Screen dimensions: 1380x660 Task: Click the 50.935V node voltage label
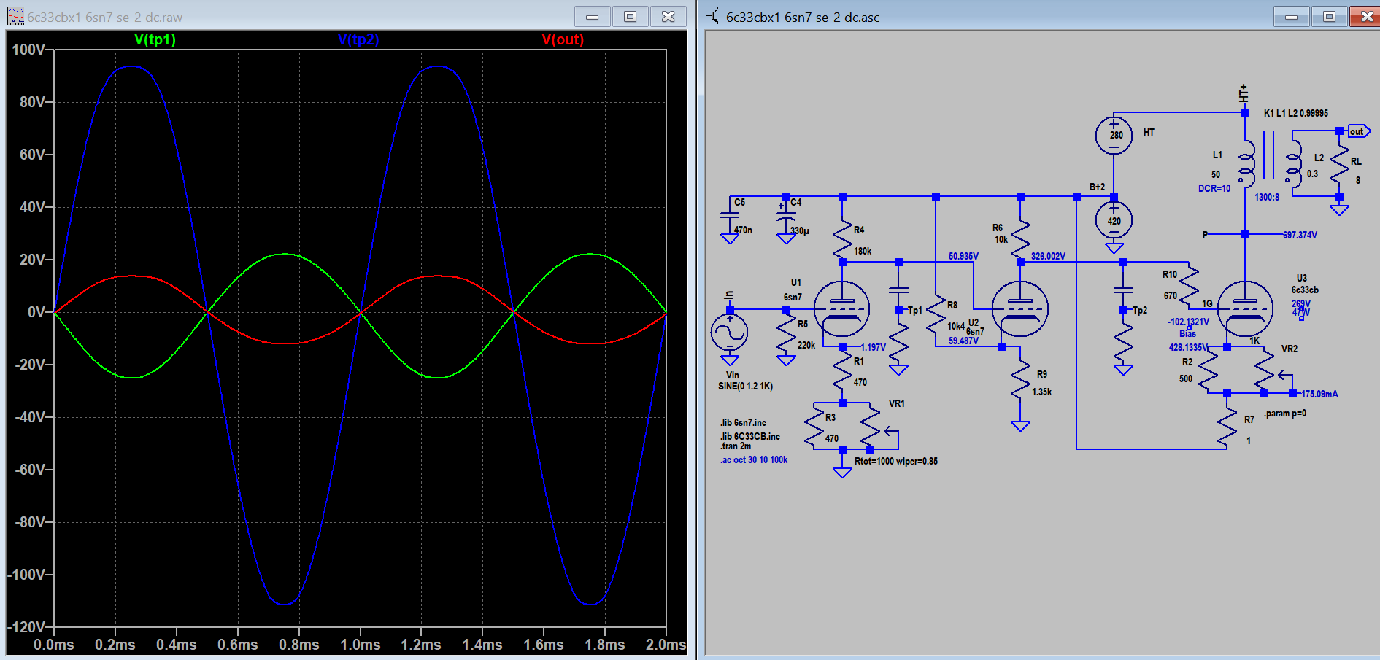coord(963,256)
